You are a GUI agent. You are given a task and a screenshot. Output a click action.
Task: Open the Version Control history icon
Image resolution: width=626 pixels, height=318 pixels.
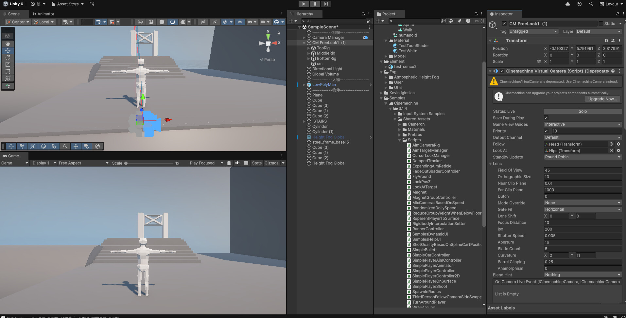click(x=579, y=4)
